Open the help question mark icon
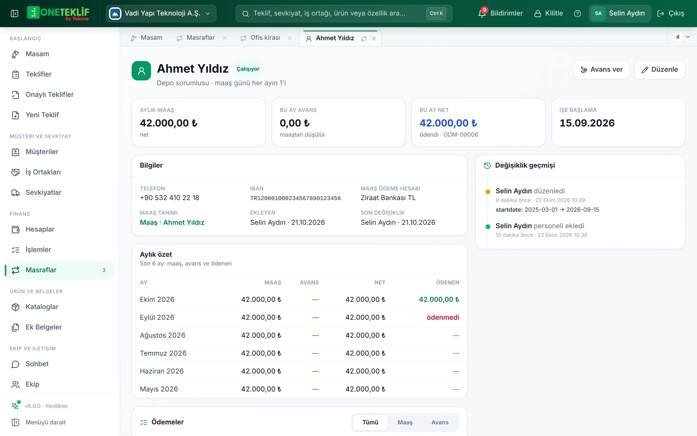The width and height of the screenshot is (697, 436). pyautogui.click(x=577, y=13)
